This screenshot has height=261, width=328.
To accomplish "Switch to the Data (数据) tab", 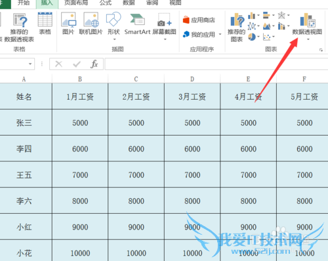I will point(129,3).
